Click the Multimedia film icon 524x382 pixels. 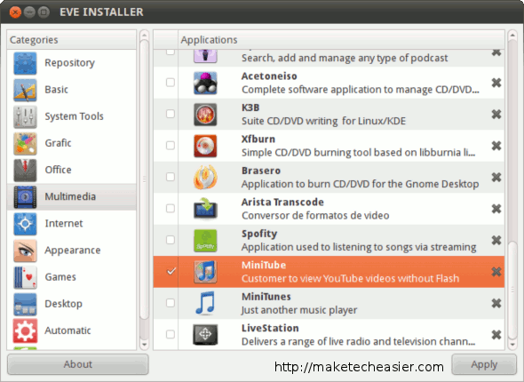[x=25, y=197]
